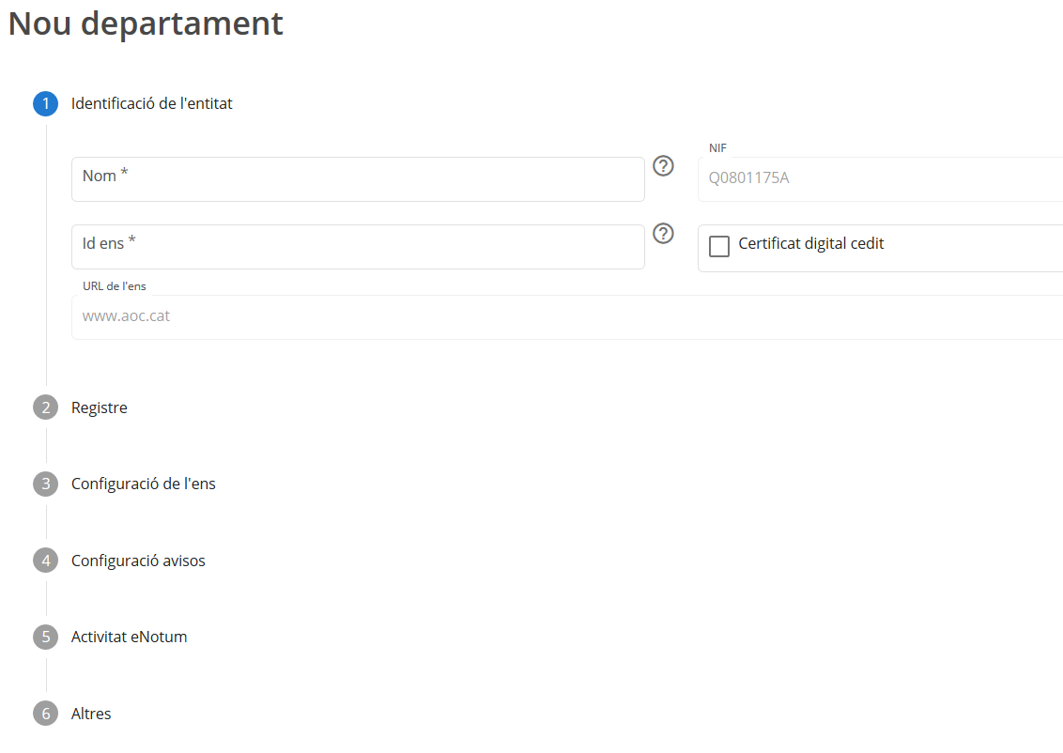Select step 5 circle icon

[45, 638]
